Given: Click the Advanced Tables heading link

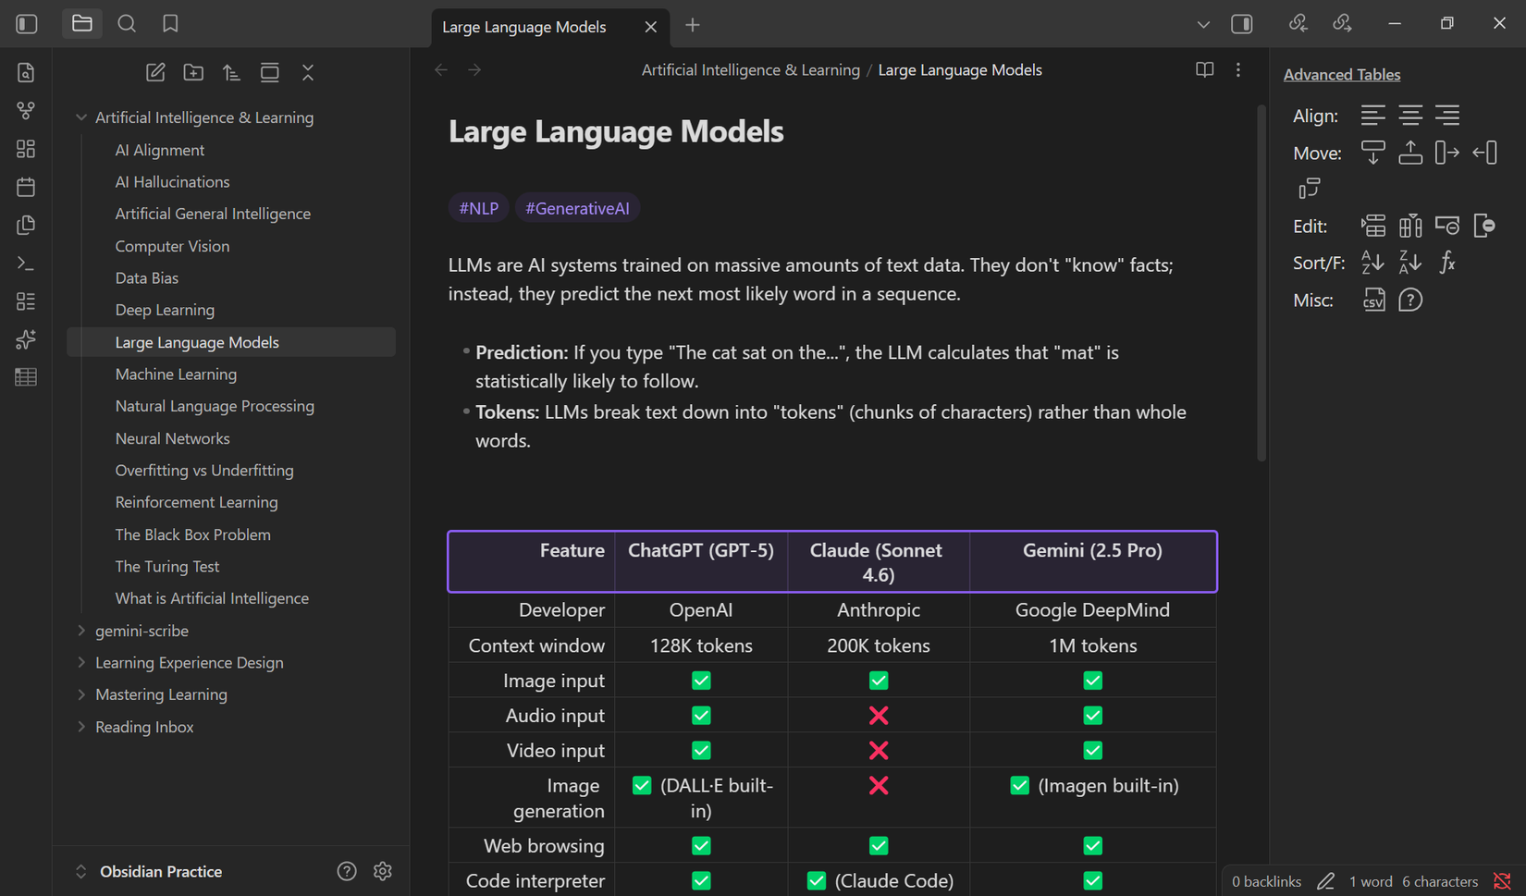Looking at the screenshot, I should 1342,75.
